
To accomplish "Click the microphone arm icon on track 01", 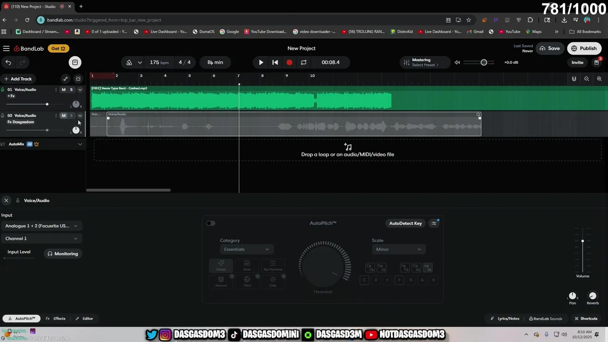I will click(3, 90).
